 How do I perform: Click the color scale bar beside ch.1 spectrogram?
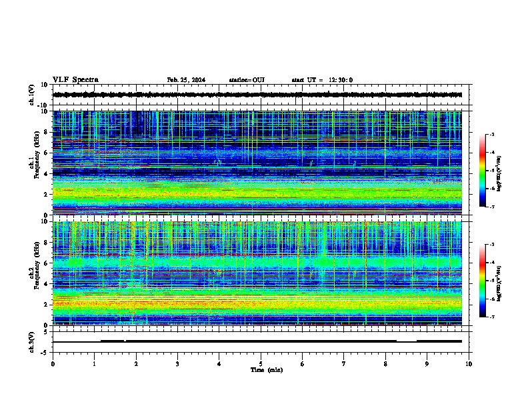[x=482, y=171]
